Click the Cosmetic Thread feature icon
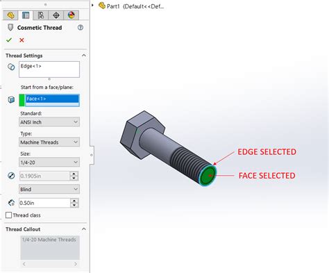 10,28
